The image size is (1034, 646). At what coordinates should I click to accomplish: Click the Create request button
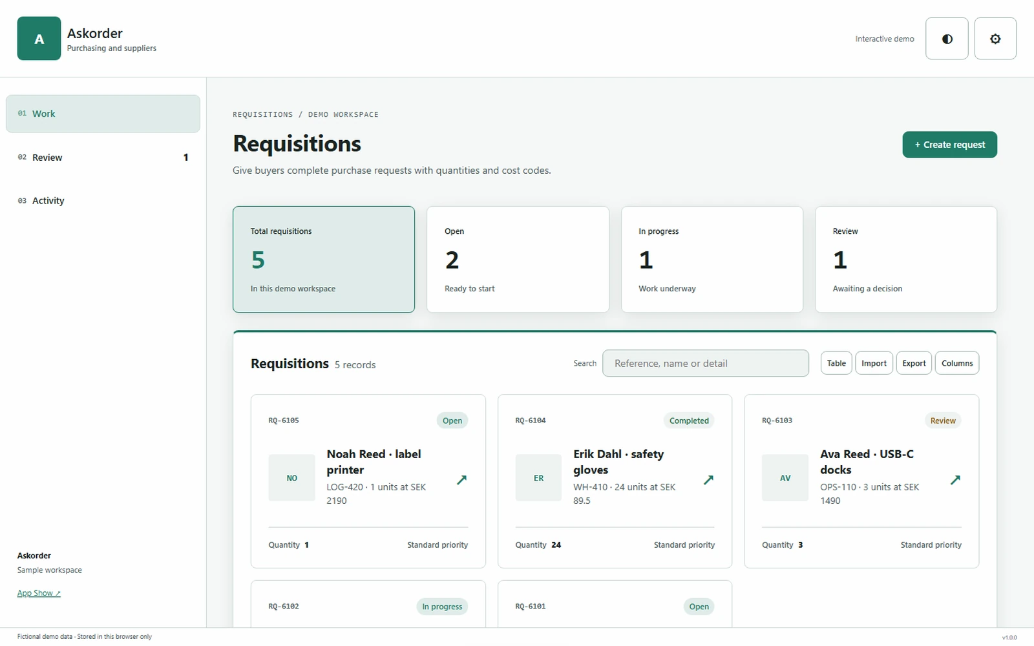tap(949, 145)
